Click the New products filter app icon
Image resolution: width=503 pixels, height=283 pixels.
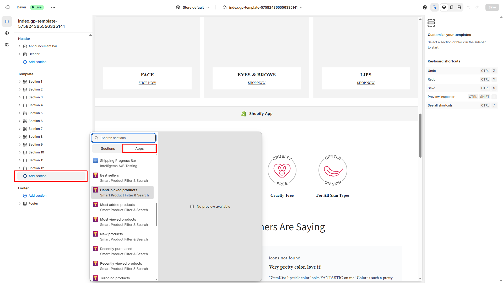click(95, 234)
